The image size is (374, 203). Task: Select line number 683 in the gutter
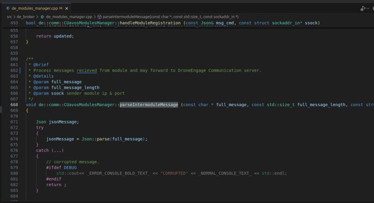pyautogui.click(x=14, y=190)
